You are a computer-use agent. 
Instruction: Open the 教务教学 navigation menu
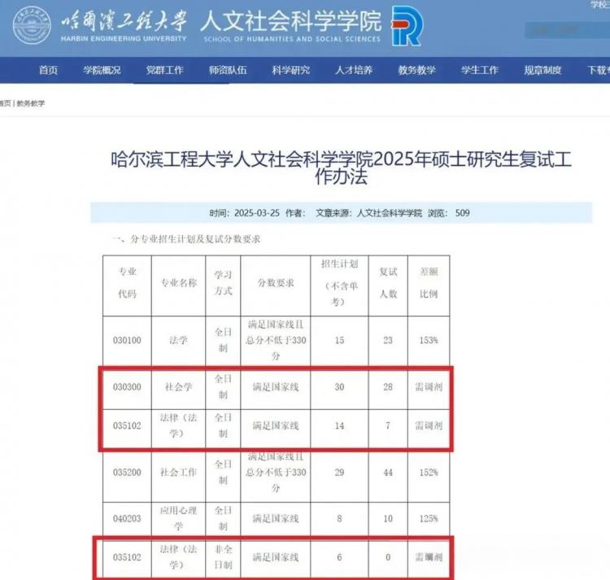(416, 70)
